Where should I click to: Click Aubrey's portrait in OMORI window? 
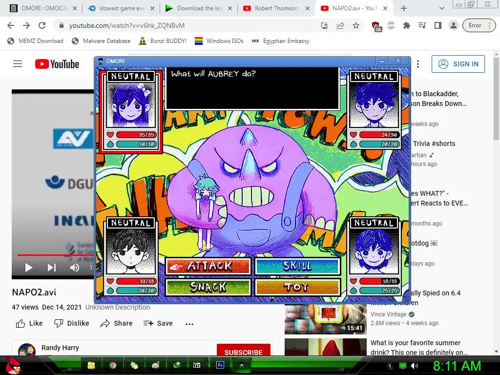131,105
